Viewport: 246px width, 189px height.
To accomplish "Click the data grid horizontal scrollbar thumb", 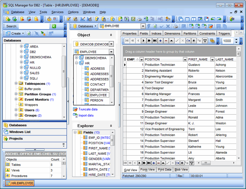I will tap(206, 163).
